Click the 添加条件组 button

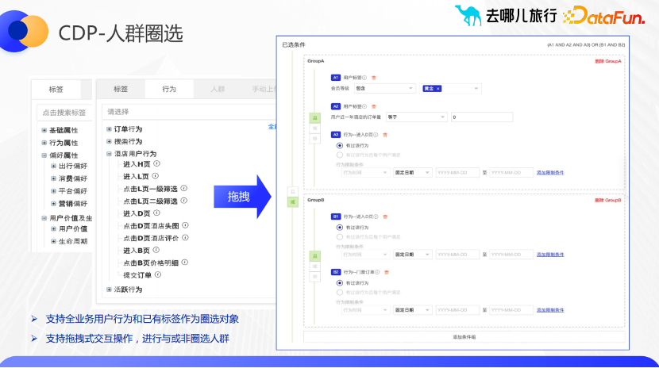(464, 337)
